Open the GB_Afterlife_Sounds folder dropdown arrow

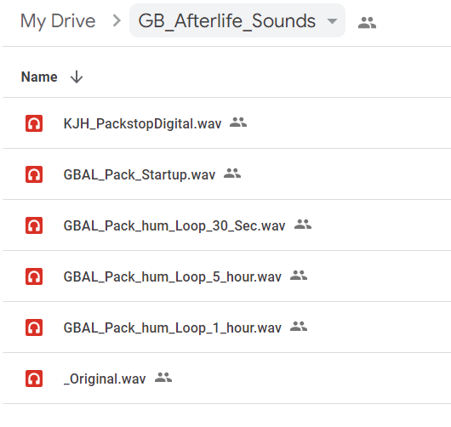coord(332,21)
